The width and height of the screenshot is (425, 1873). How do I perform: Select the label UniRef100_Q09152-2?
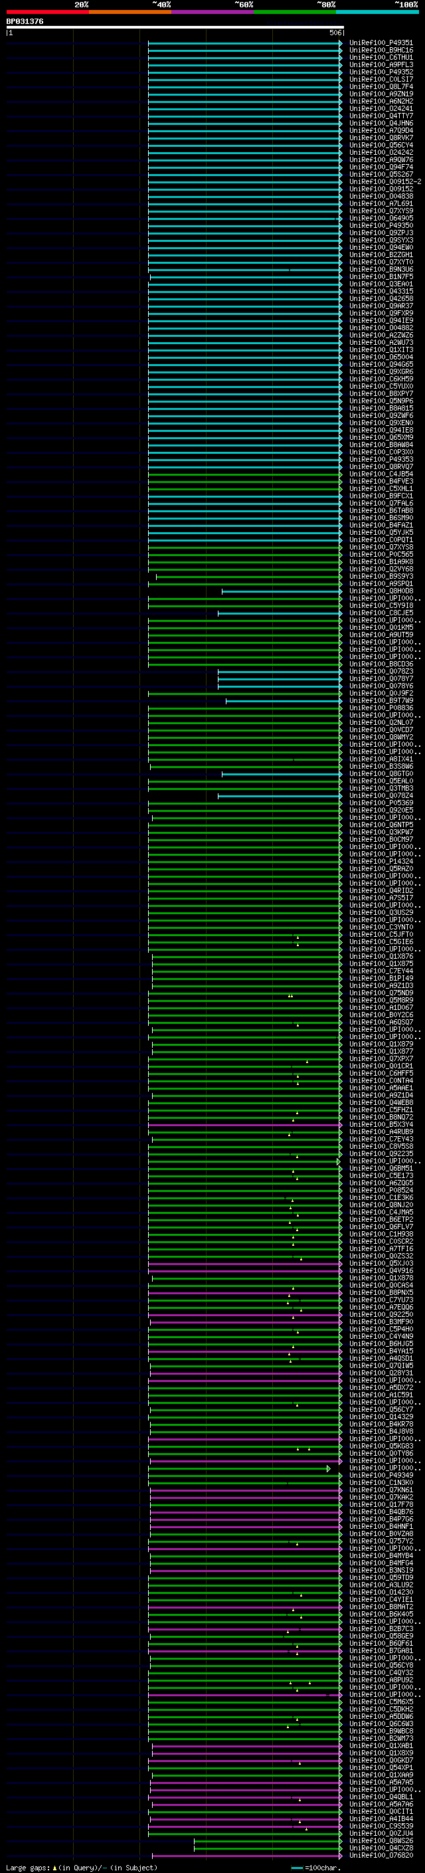tap(385, 182)
